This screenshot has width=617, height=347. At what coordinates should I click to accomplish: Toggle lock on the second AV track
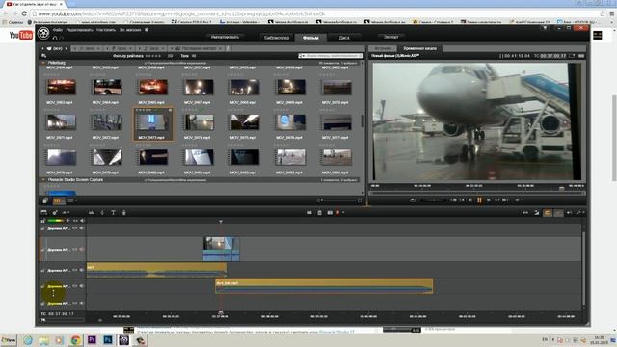point(42,250)
